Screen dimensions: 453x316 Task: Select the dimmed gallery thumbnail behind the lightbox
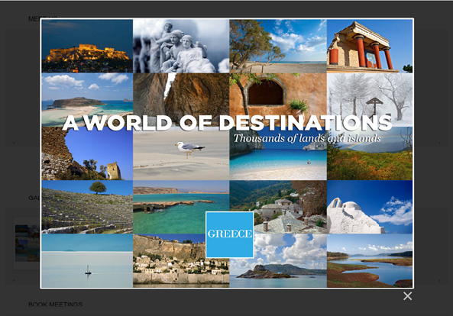tap(28, 243)
